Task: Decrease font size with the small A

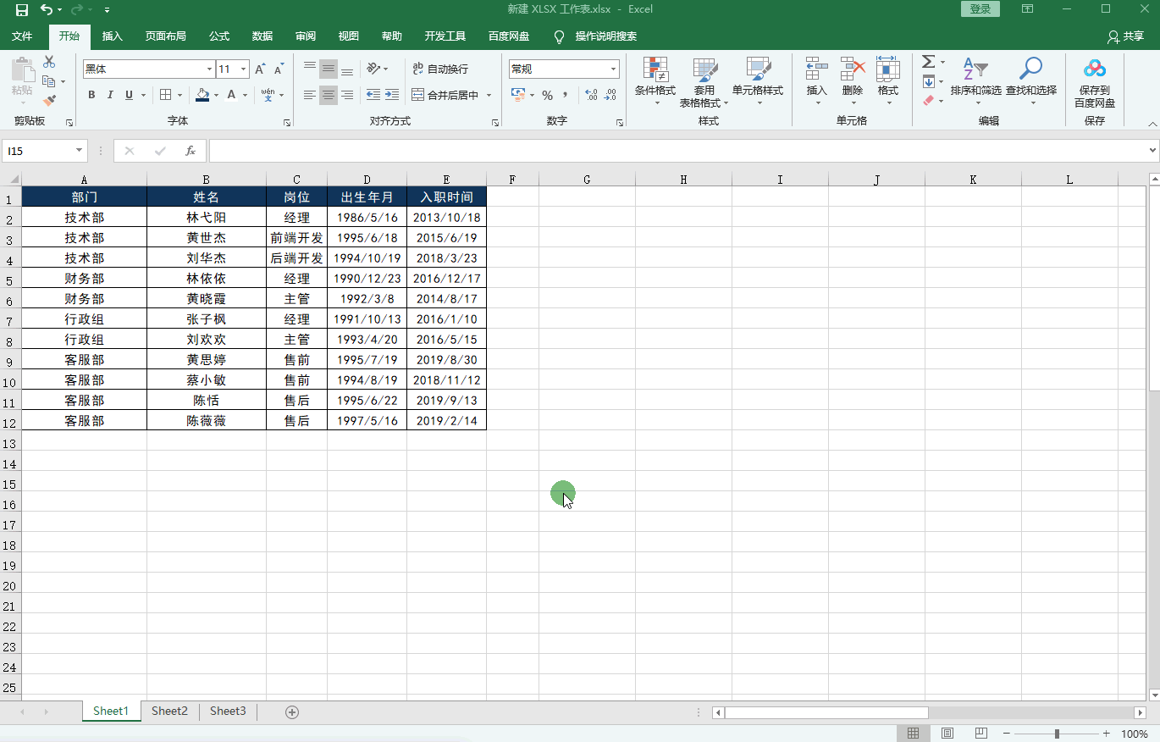Action: click(x=279, y=69)
